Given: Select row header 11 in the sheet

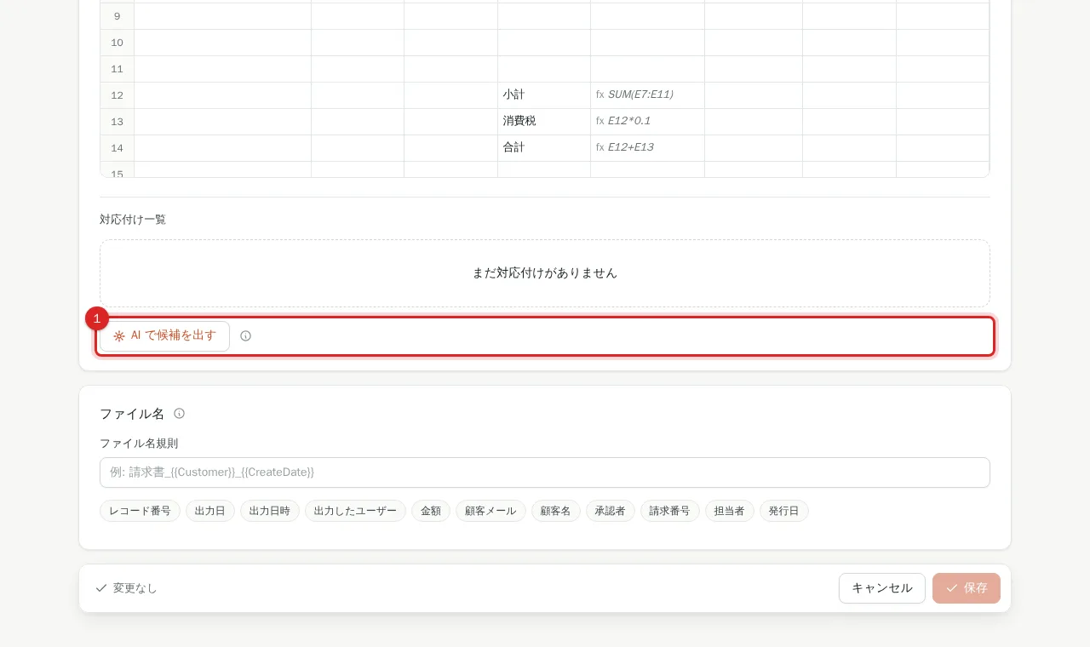Looking at the screenshot, I should click(118, 69).
